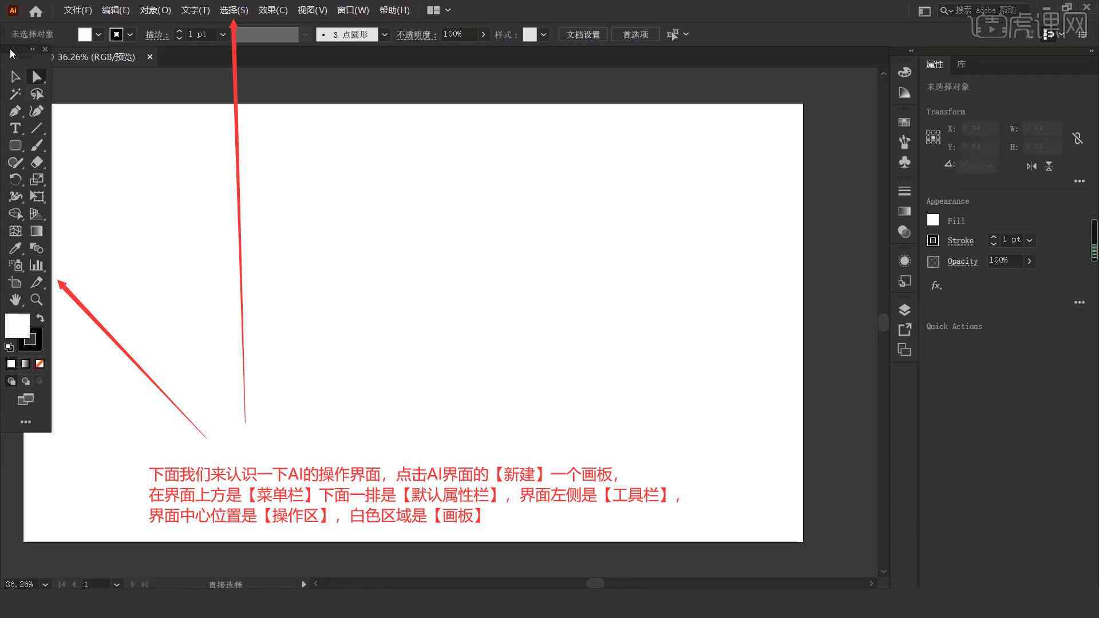Select the Selection tool (arrow)

point(15,76)
